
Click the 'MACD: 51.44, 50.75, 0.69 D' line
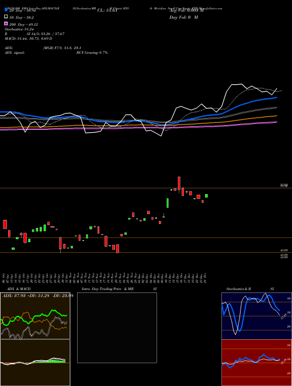coord(28,39)
